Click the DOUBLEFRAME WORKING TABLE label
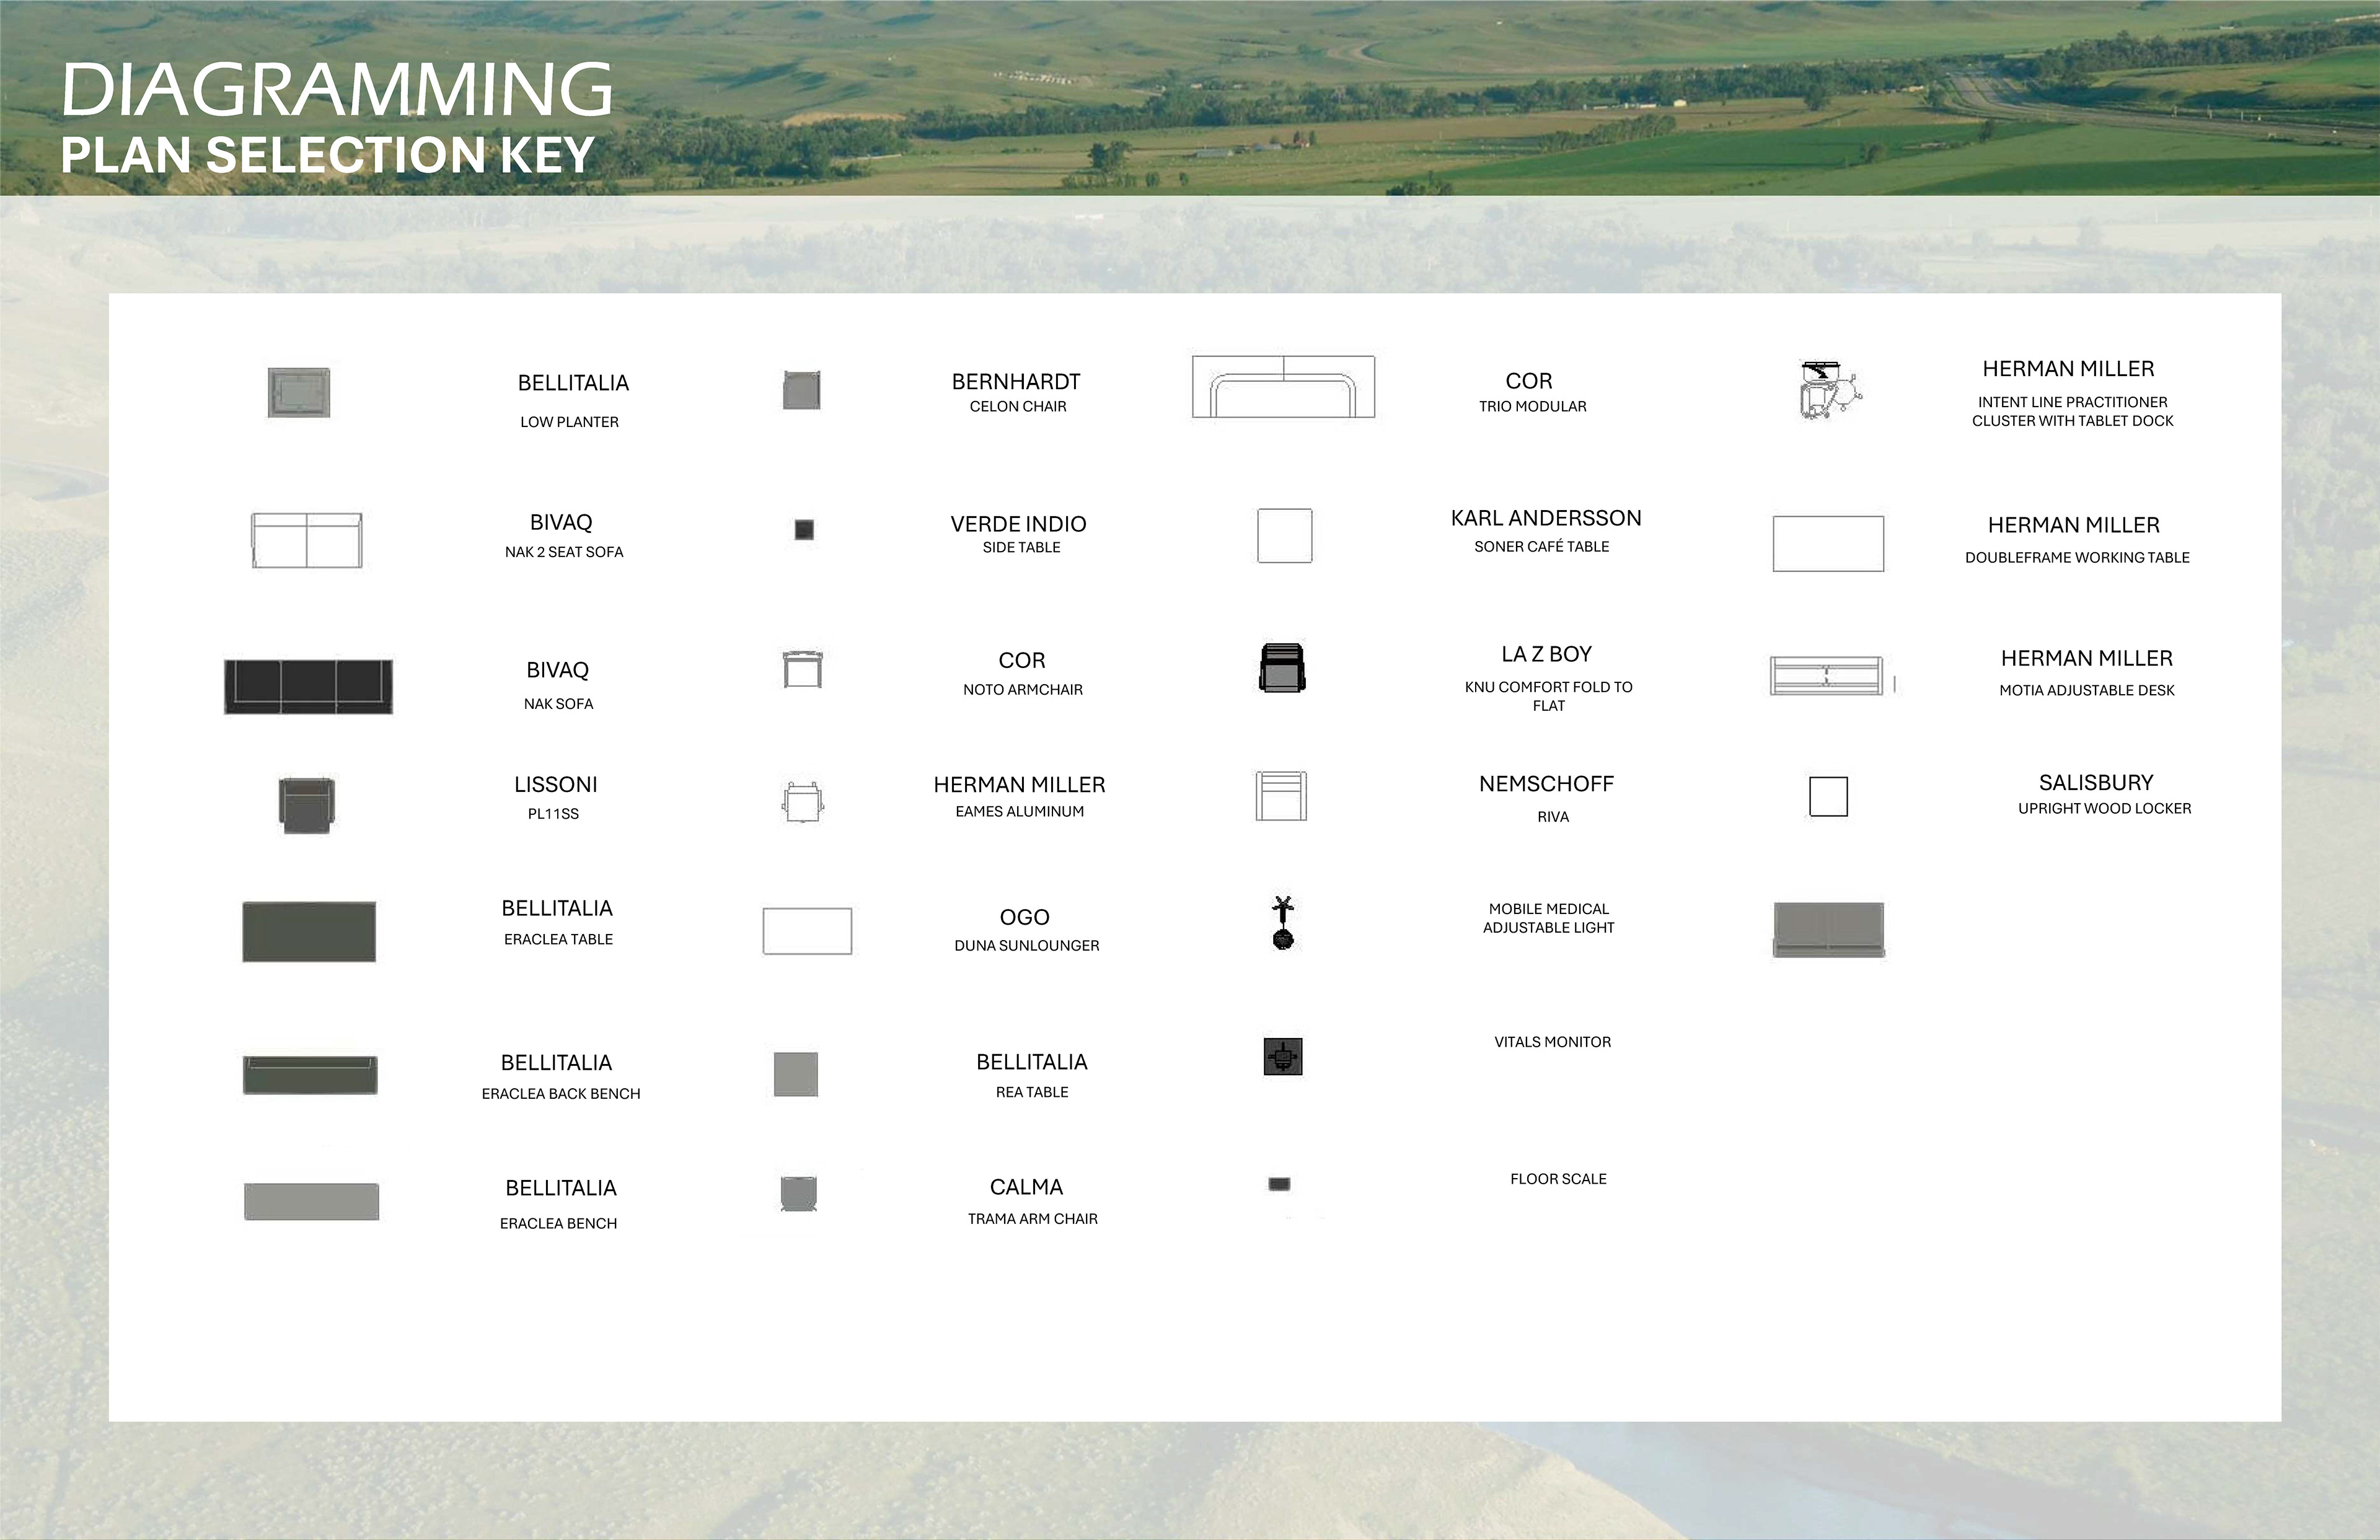2380x1540 pixels. pos(2077,558)
